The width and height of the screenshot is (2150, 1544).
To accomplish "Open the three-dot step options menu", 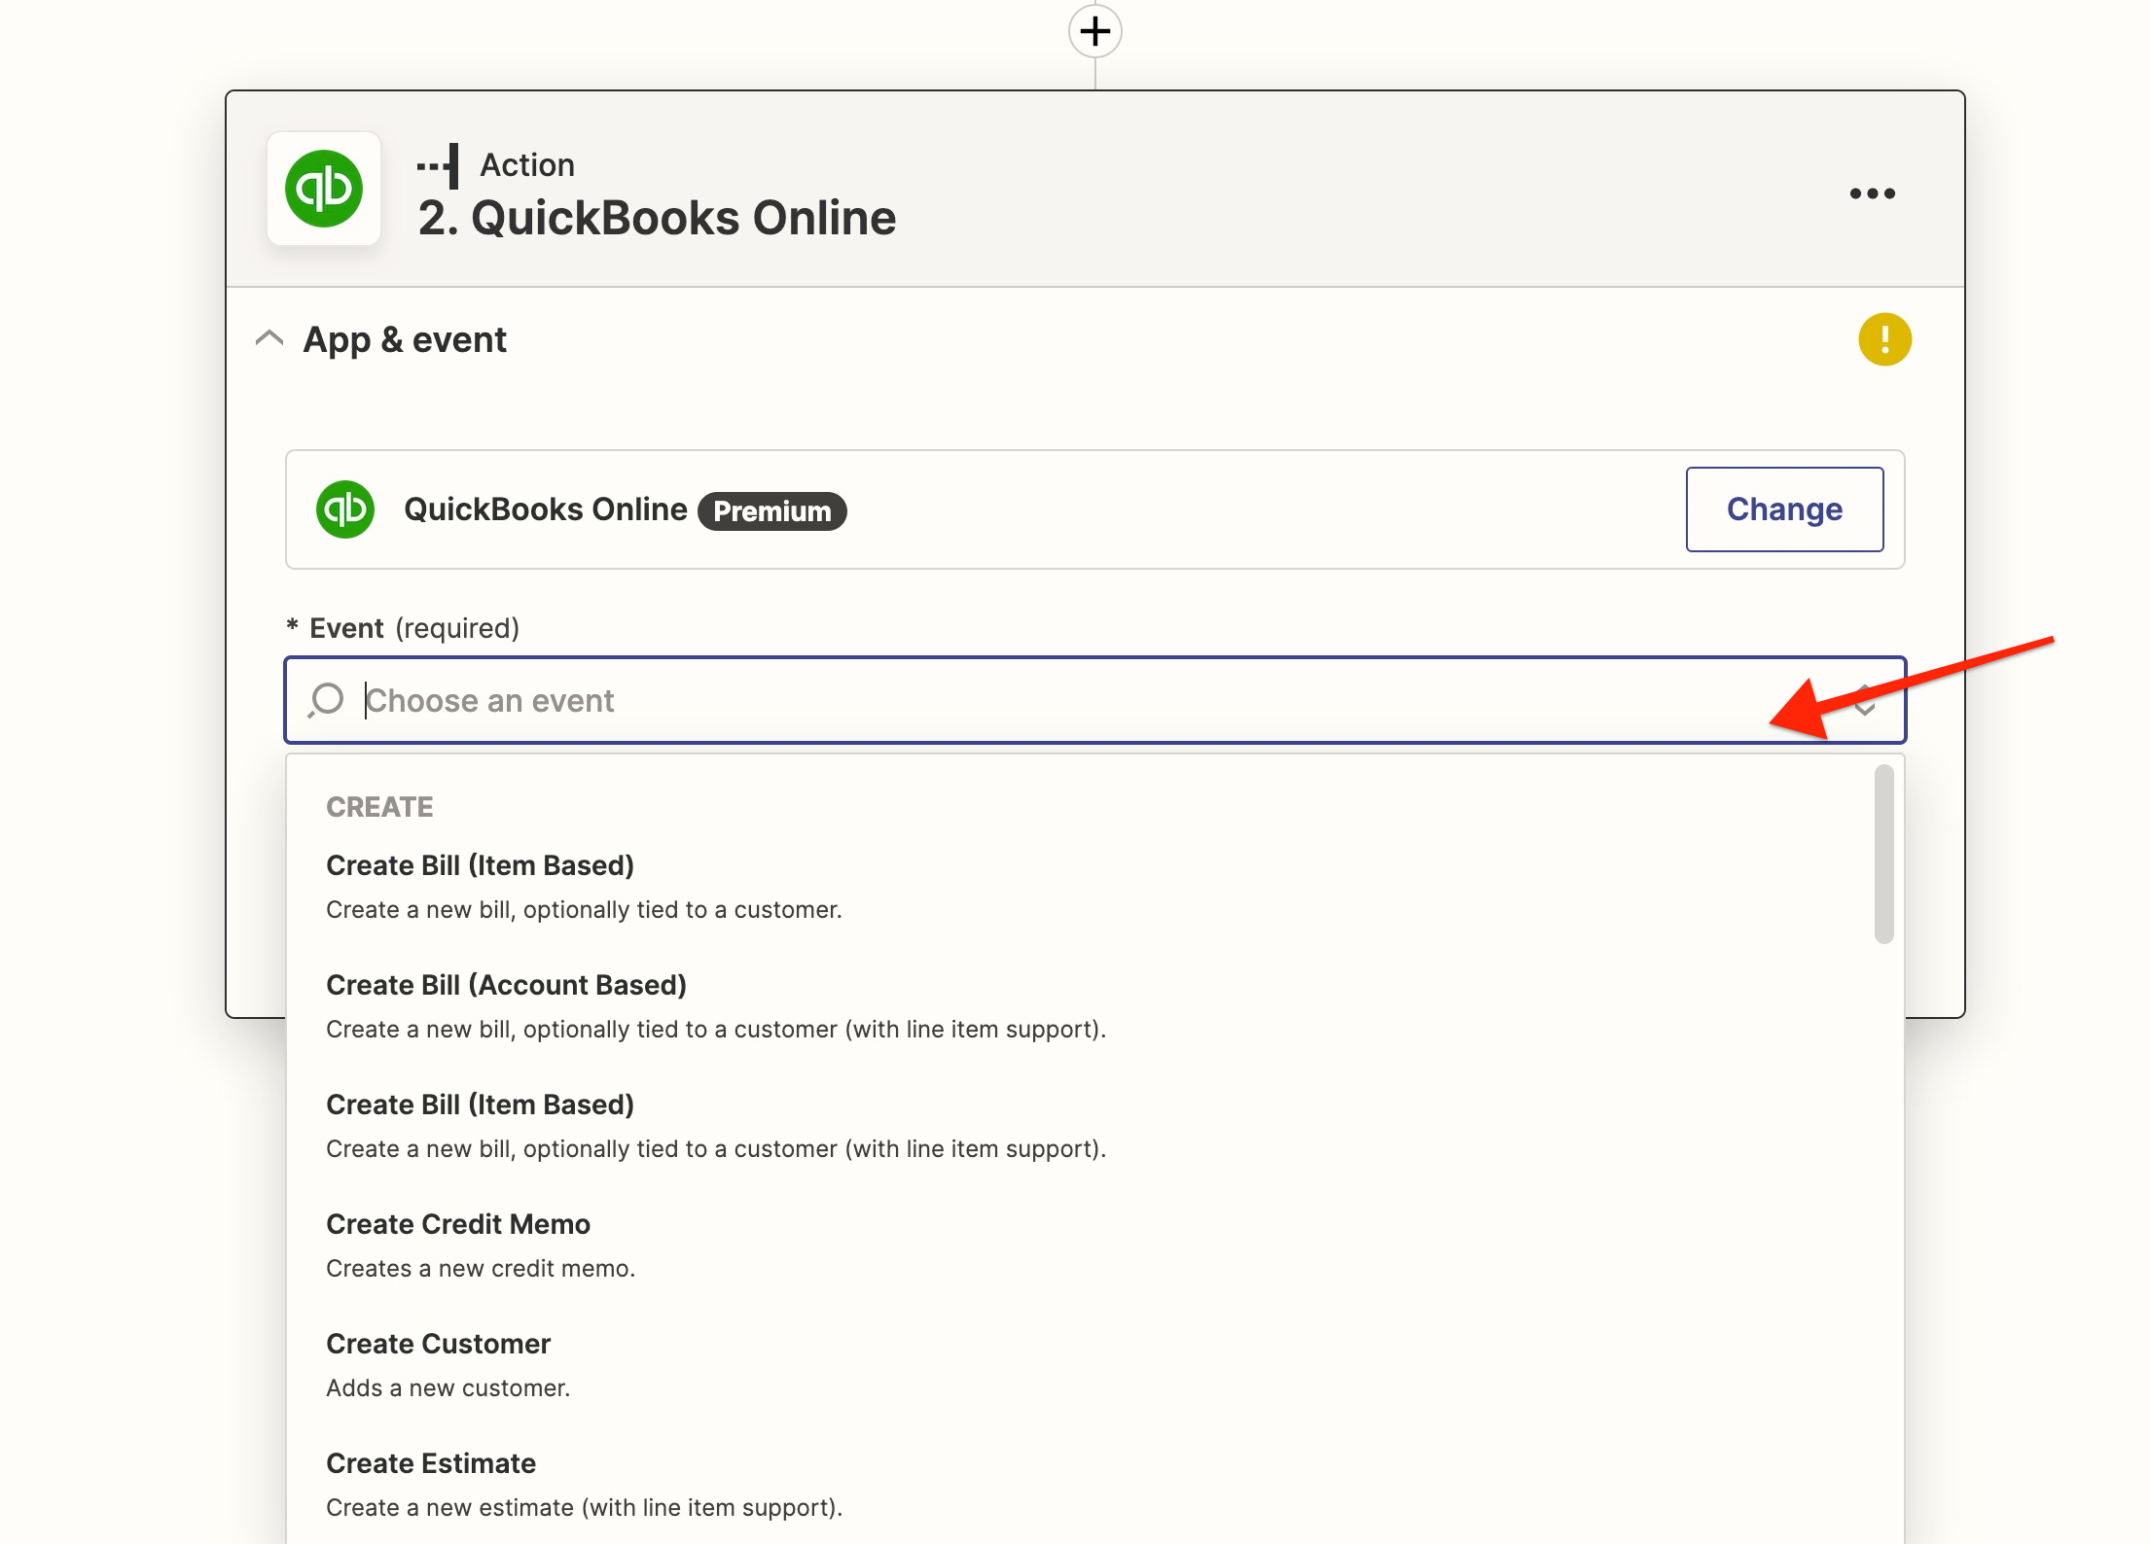I will [1872, 193].
